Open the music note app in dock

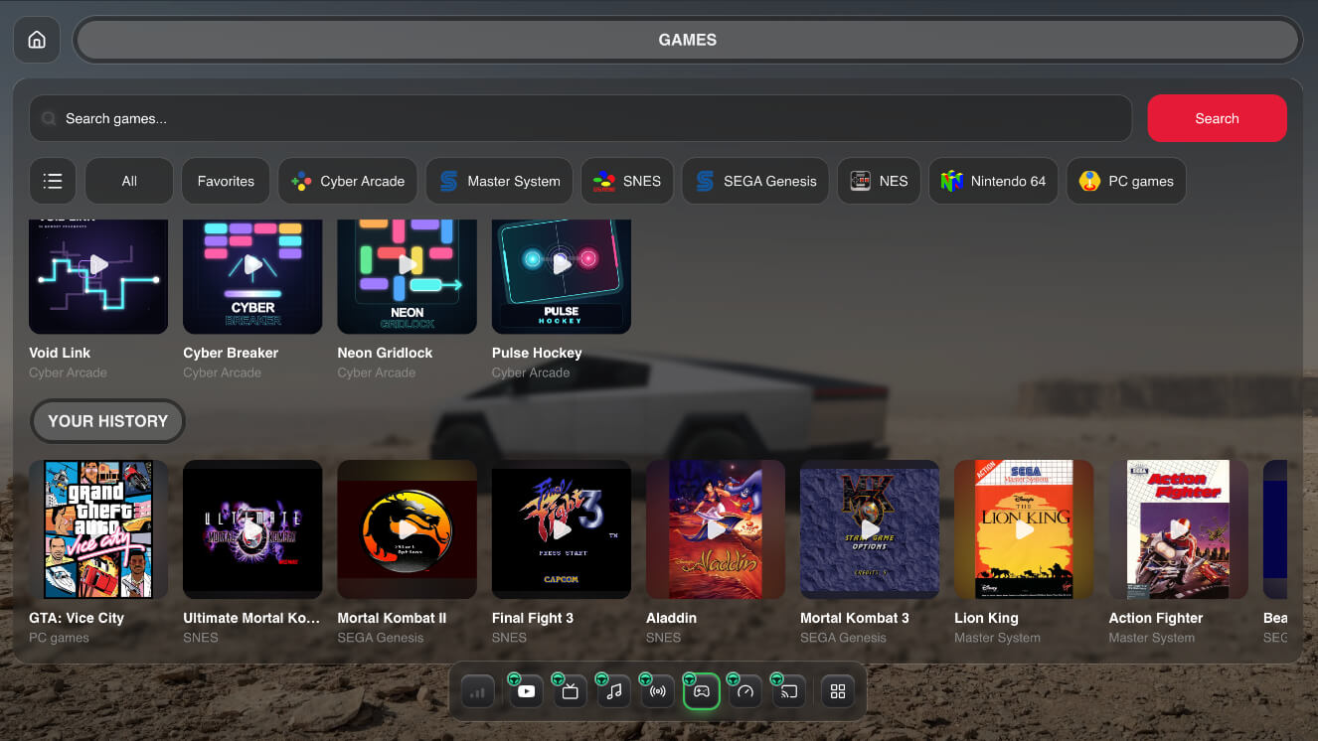pos(614,691)
